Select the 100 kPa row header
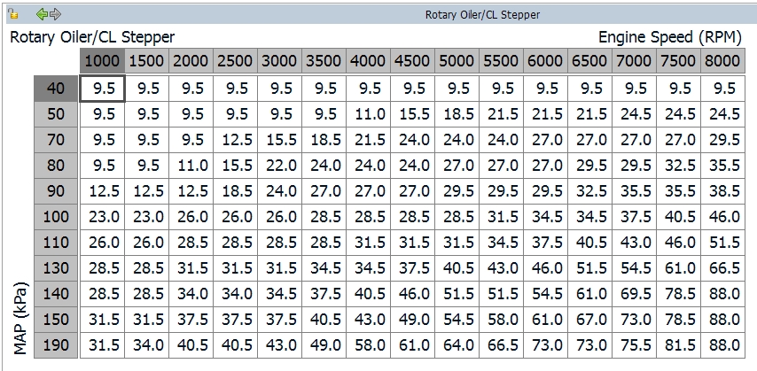This screenshot has height=371, width=757. click(x=56, y=217)
